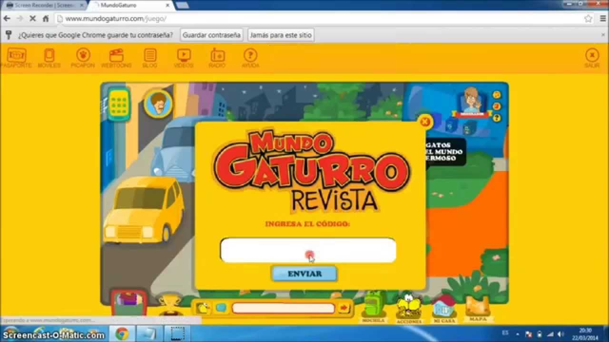
Task: Go to browser home page
Action: coord(46,19)
